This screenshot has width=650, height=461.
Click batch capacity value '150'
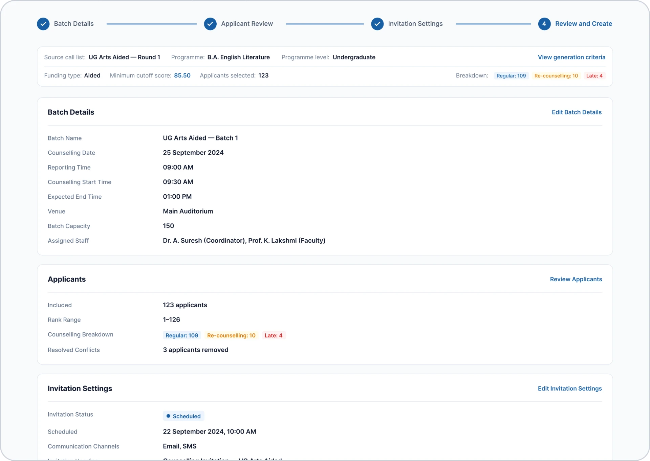pos(169,226)
